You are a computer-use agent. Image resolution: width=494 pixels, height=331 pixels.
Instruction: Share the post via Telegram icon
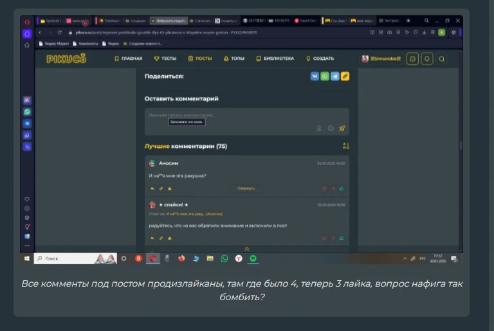click(x=334, y=76)
